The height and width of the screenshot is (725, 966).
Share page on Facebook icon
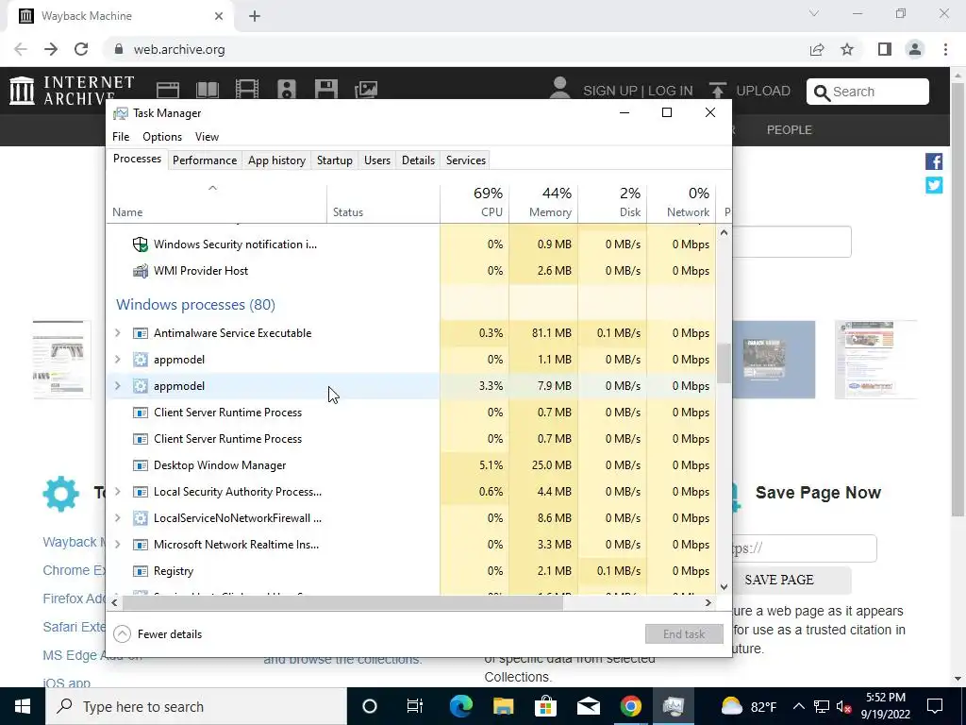934,161
